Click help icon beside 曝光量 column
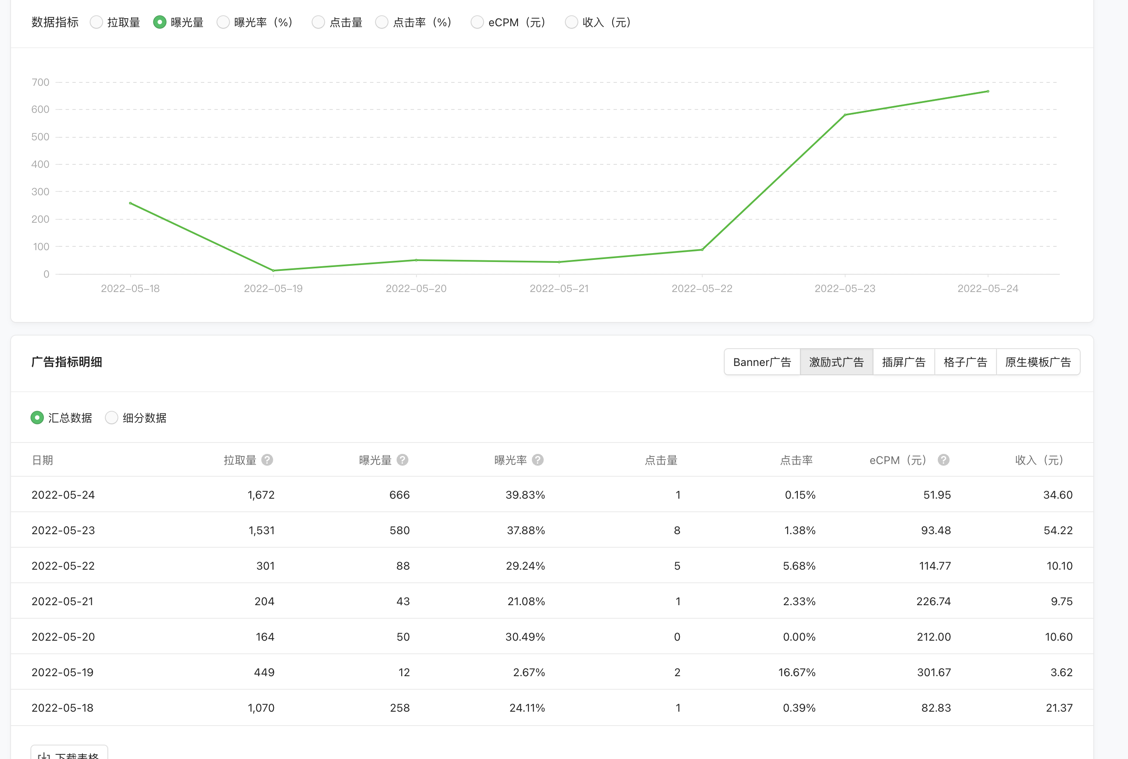 [402, 460]
